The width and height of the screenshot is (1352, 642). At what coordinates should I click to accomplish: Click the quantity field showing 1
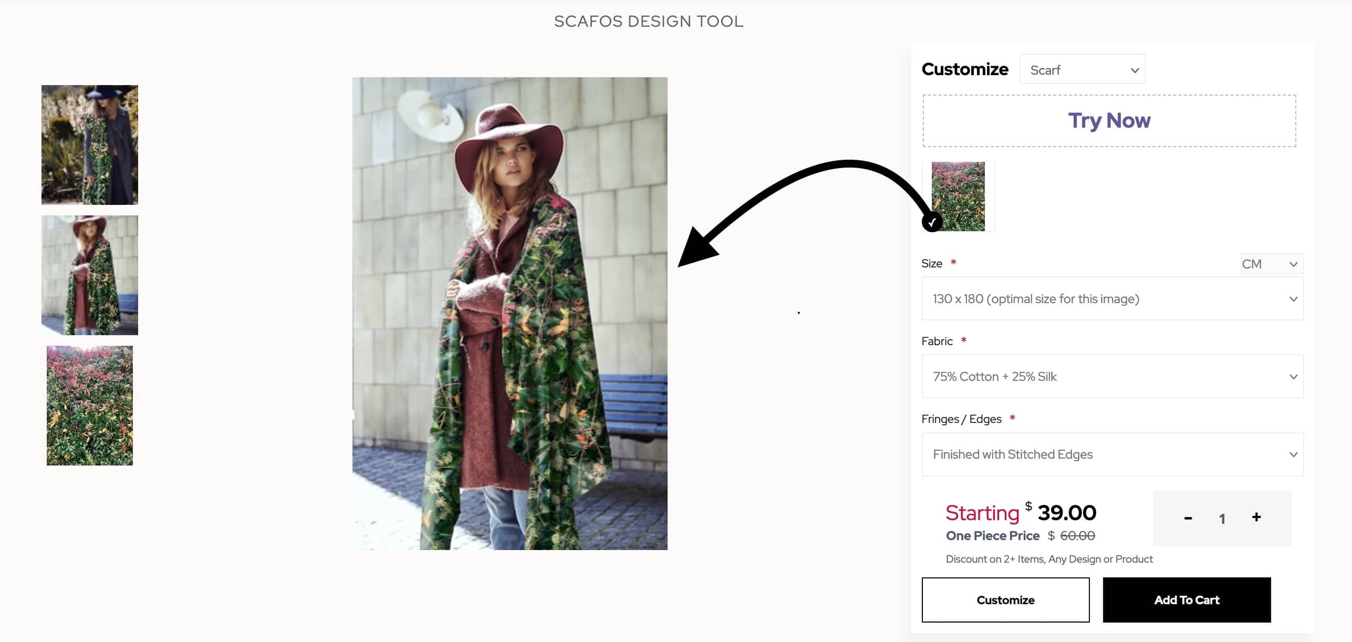[1222, 517]
